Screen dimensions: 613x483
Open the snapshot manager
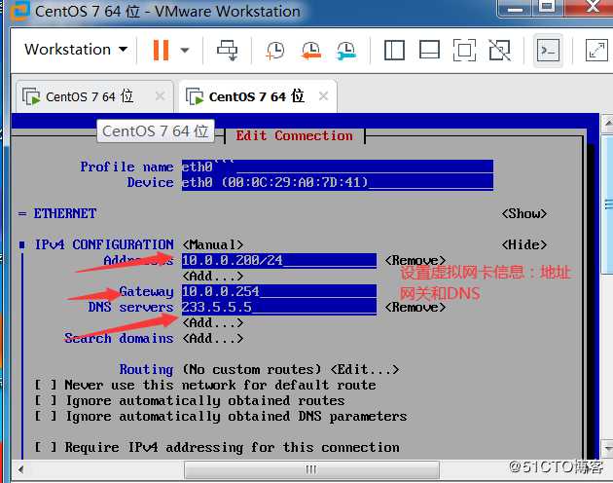[x=346, y=50]
